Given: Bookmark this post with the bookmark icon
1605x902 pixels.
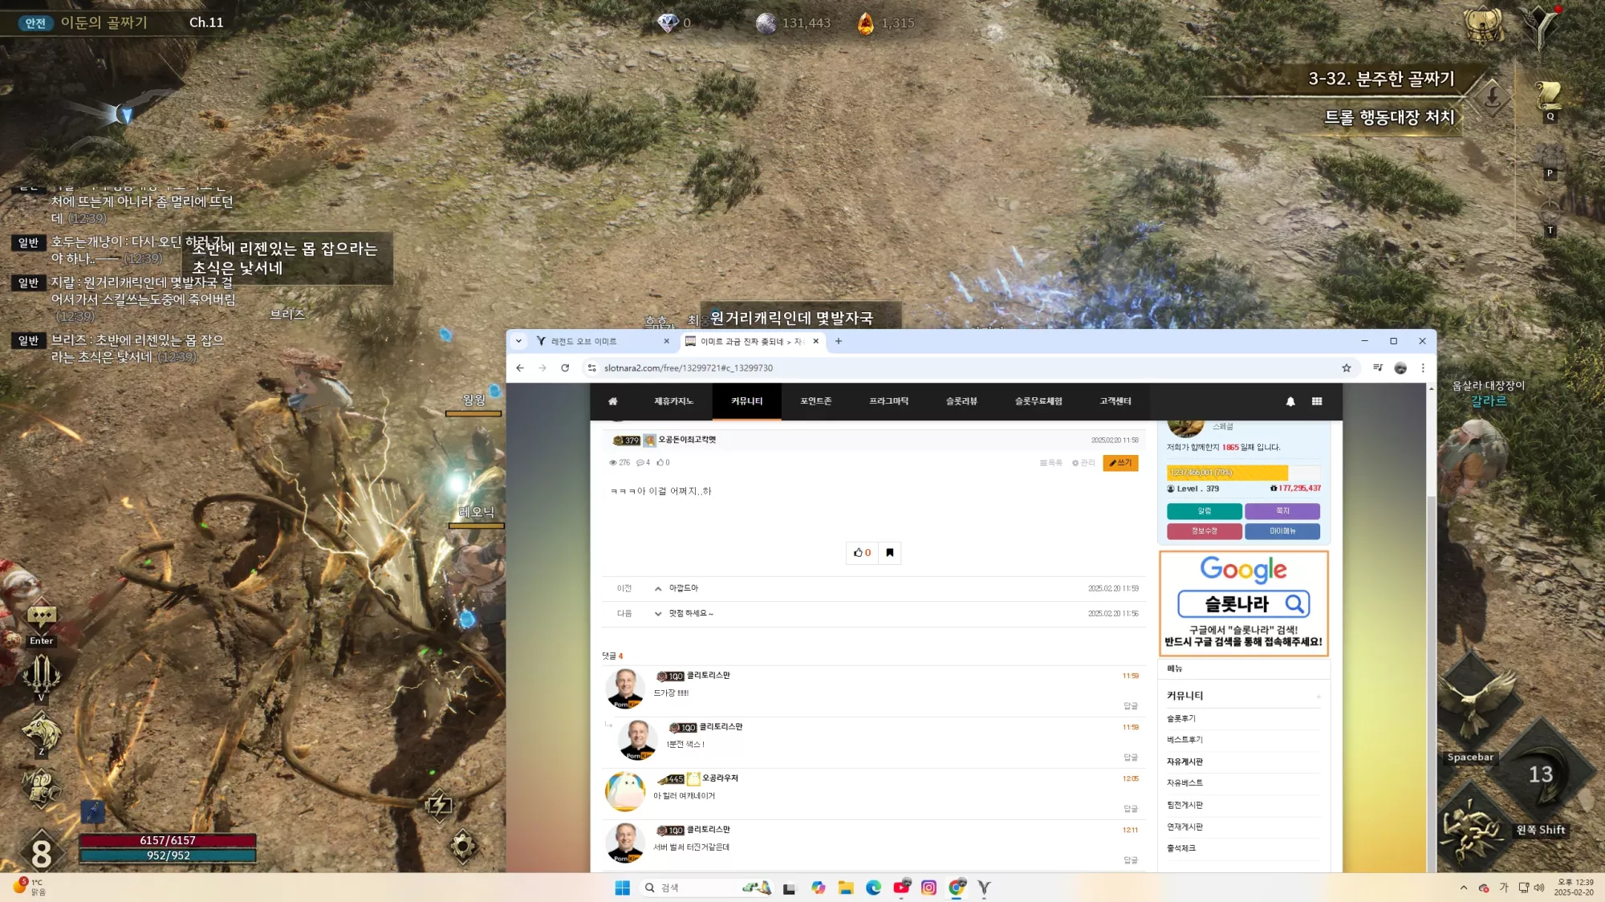Looking at the screenshot, I should 889,553.
